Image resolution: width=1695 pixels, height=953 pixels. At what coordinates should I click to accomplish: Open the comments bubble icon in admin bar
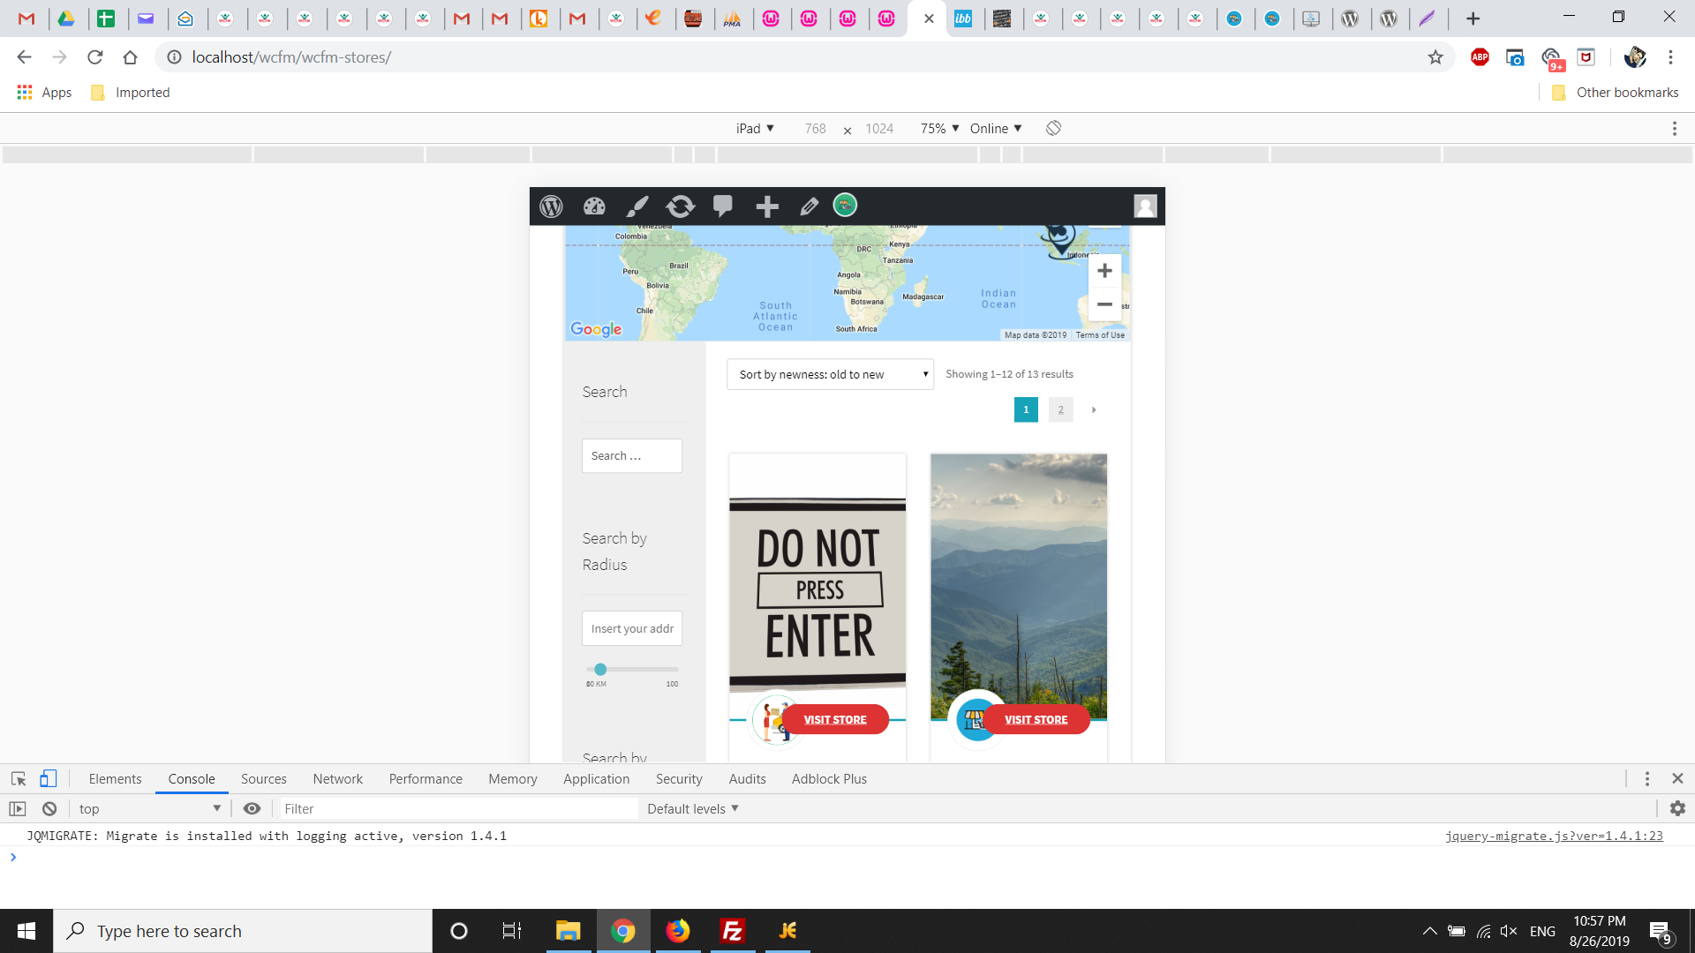[723, 206]
